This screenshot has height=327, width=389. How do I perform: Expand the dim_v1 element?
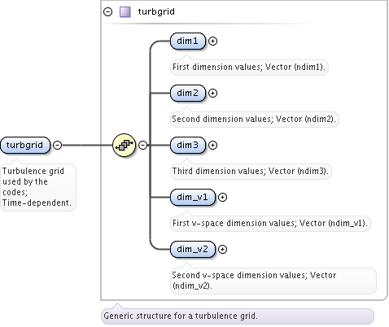coord(222,197)
